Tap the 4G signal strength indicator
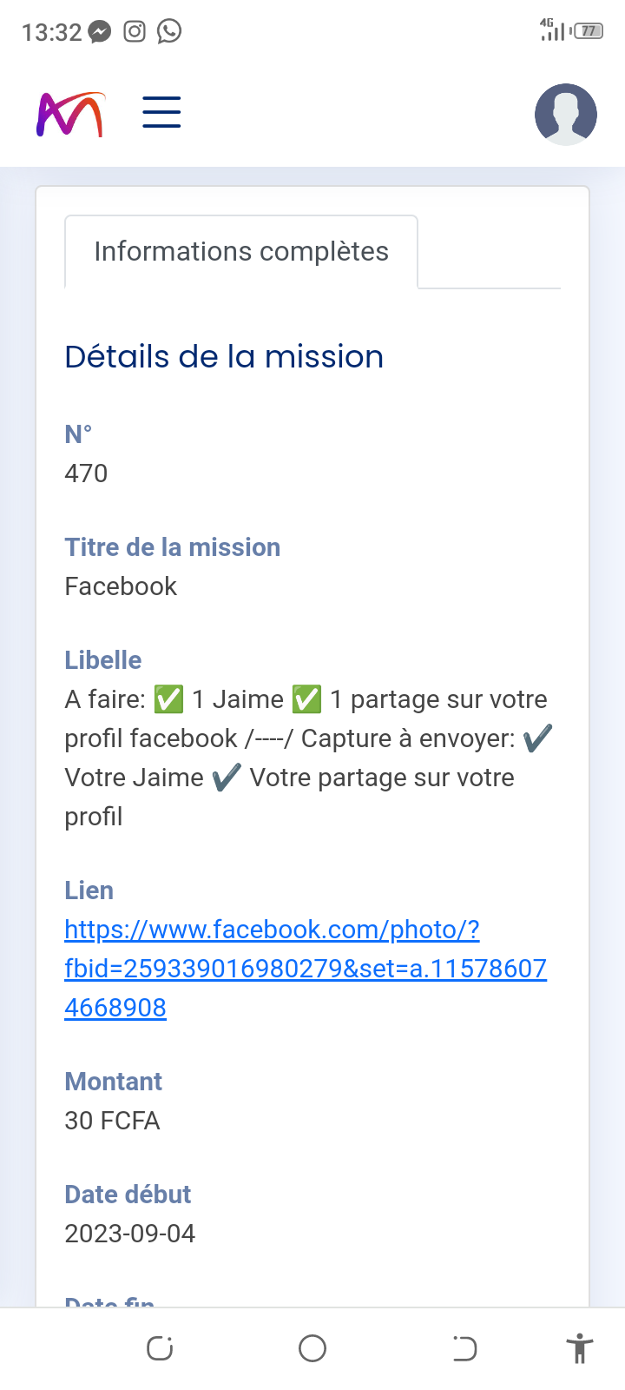Image resolution: width=625 pixels, height=1390 pixels. 551,30
